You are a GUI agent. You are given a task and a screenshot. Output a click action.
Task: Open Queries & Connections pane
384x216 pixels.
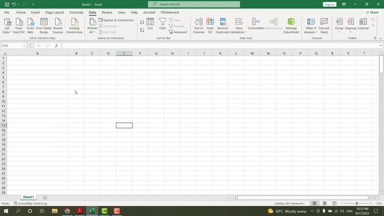pos(116,20)
